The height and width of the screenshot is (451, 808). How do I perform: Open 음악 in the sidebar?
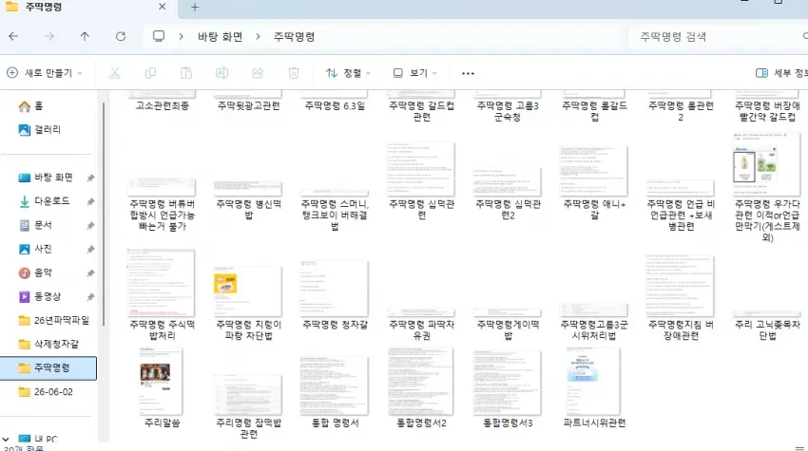pyautogui.click(x=35, y=272)
